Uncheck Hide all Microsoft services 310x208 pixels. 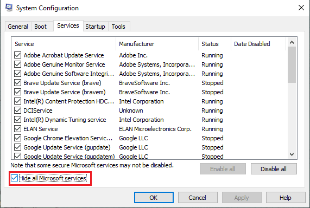click(14, 178)
